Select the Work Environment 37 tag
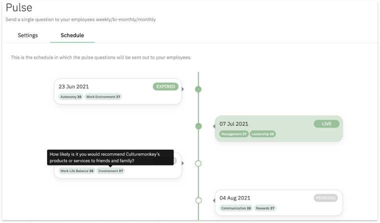 (103, 97)
